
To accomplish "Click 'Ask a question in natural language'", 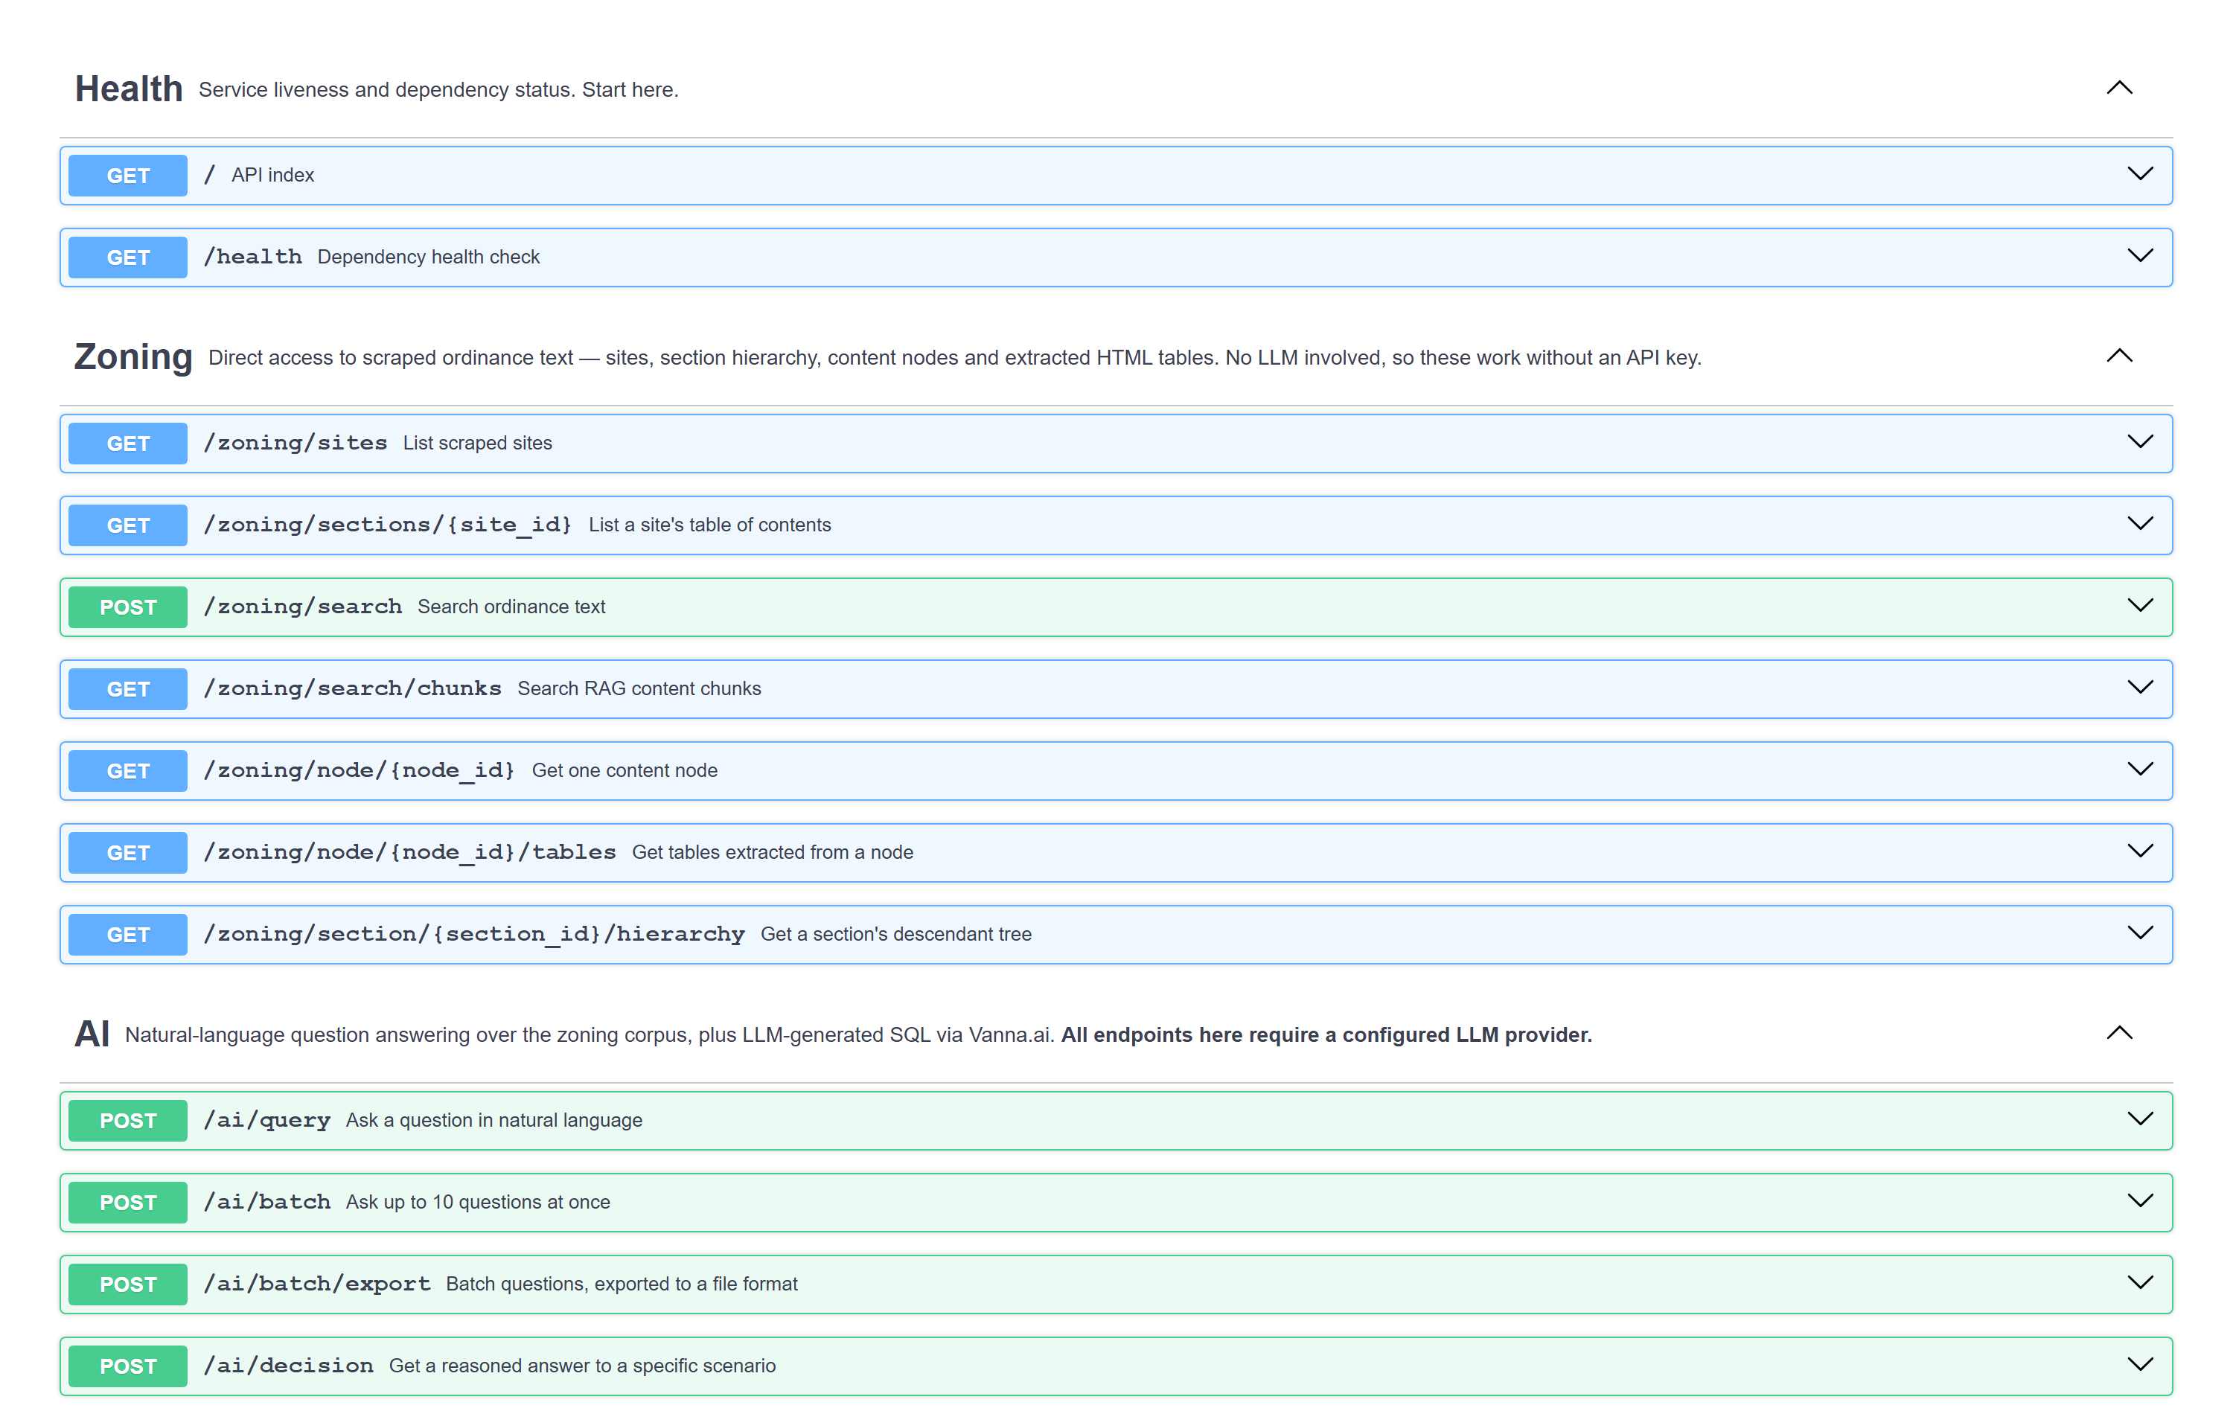I will [x=494, y=1120].
